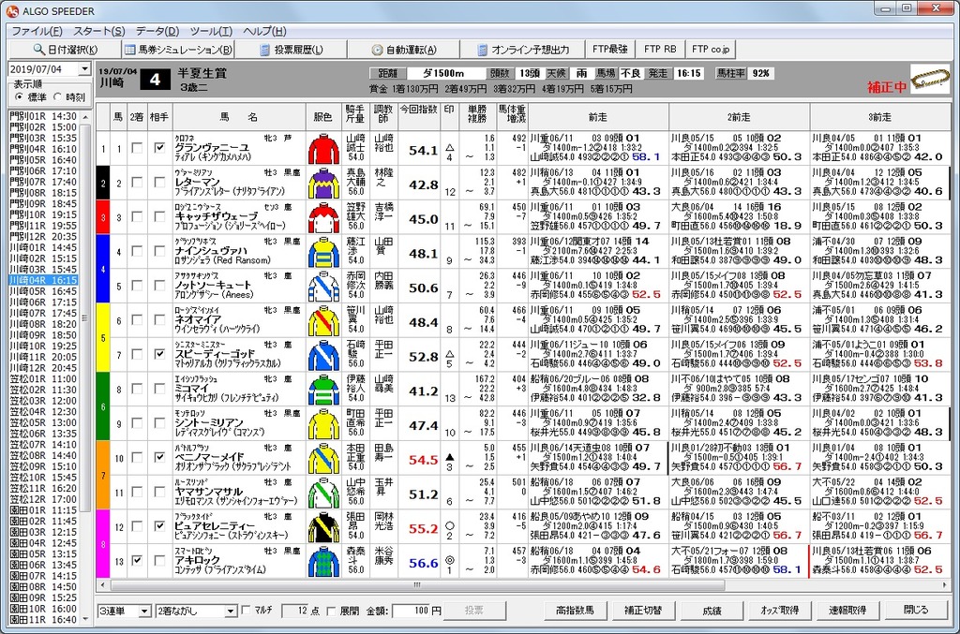
Task: Open the date dropdown 2019/07/04
Action: point(84,69)
